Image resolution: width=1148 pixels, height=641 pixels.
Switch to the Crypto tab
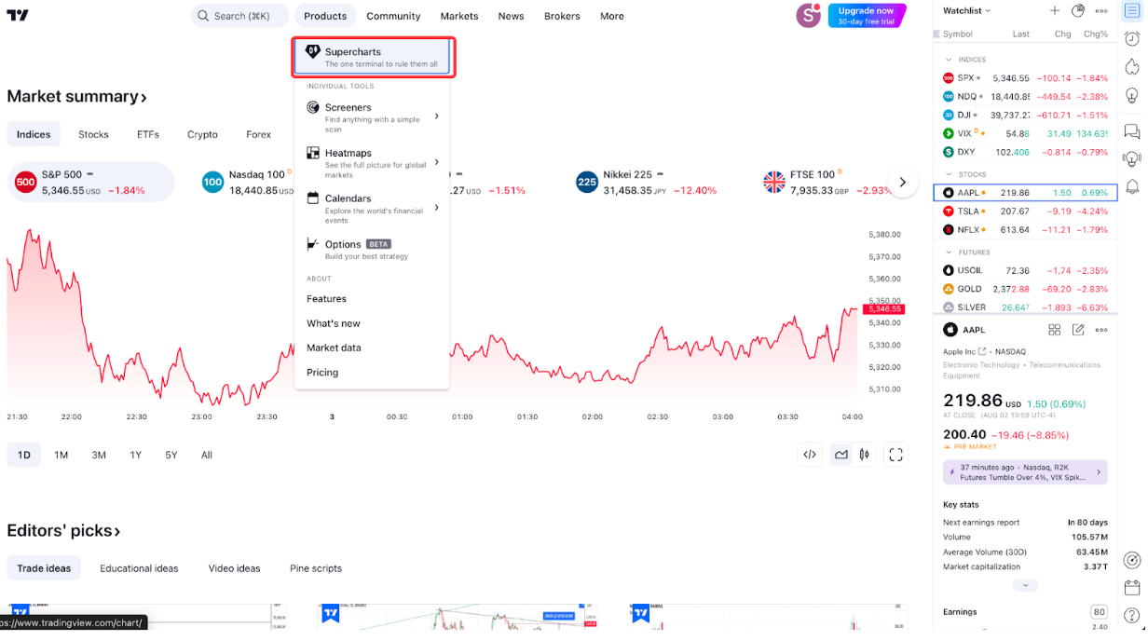tap(202, 134)
